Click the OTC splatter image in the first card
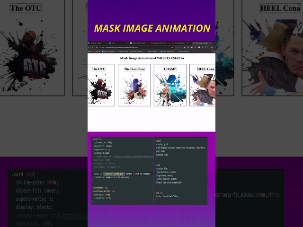Viewport: 303px width, 227px height. pyautogui.click(x=101, y=90)
